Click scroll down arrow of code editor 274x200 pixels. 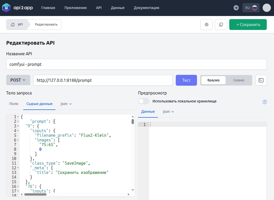pos(133,190)
